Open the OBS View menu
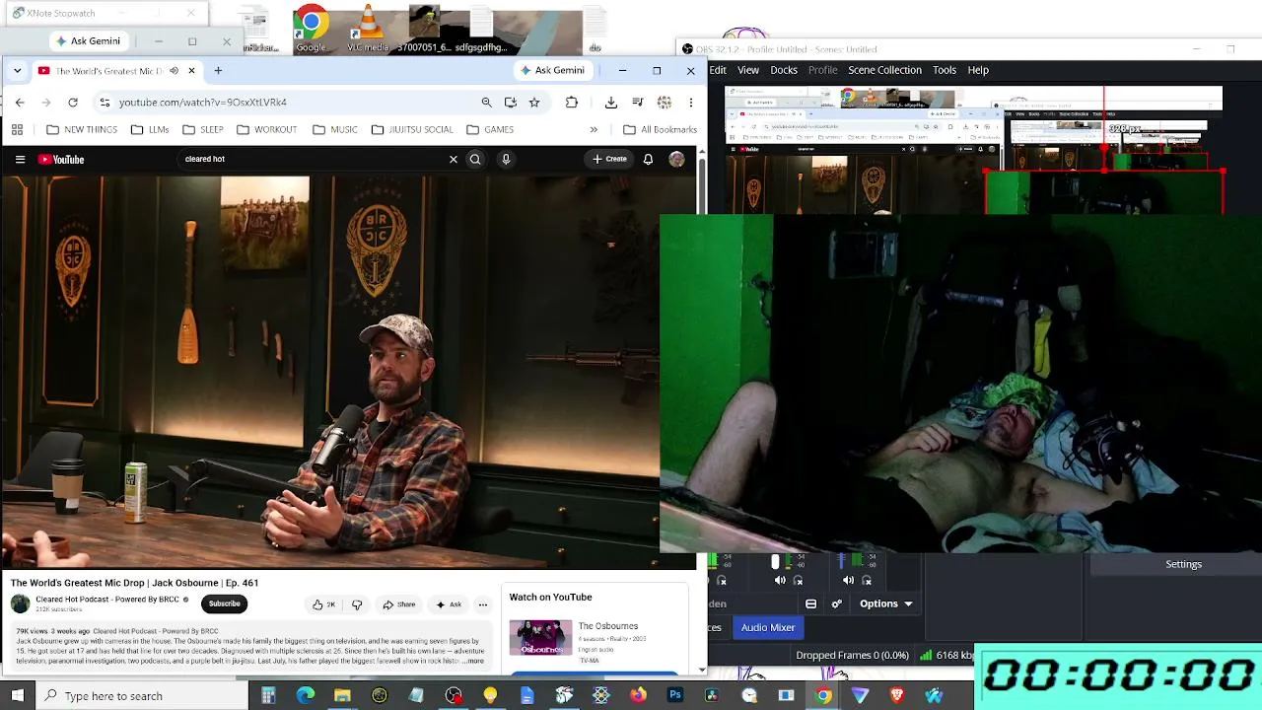 point(748,70)
